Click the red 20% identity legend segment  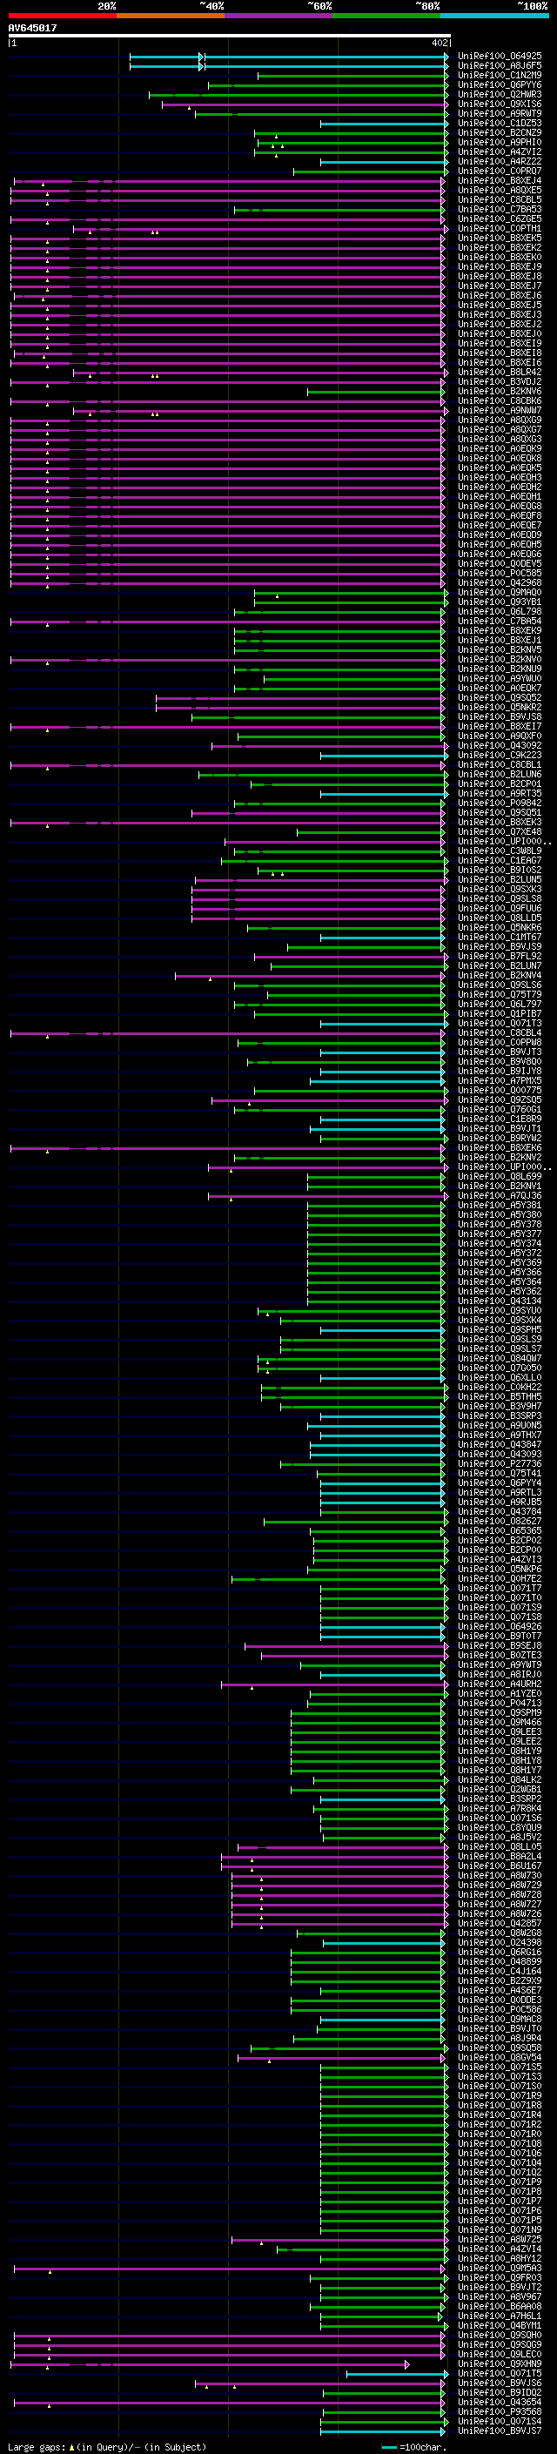click(x=62, y=16)
